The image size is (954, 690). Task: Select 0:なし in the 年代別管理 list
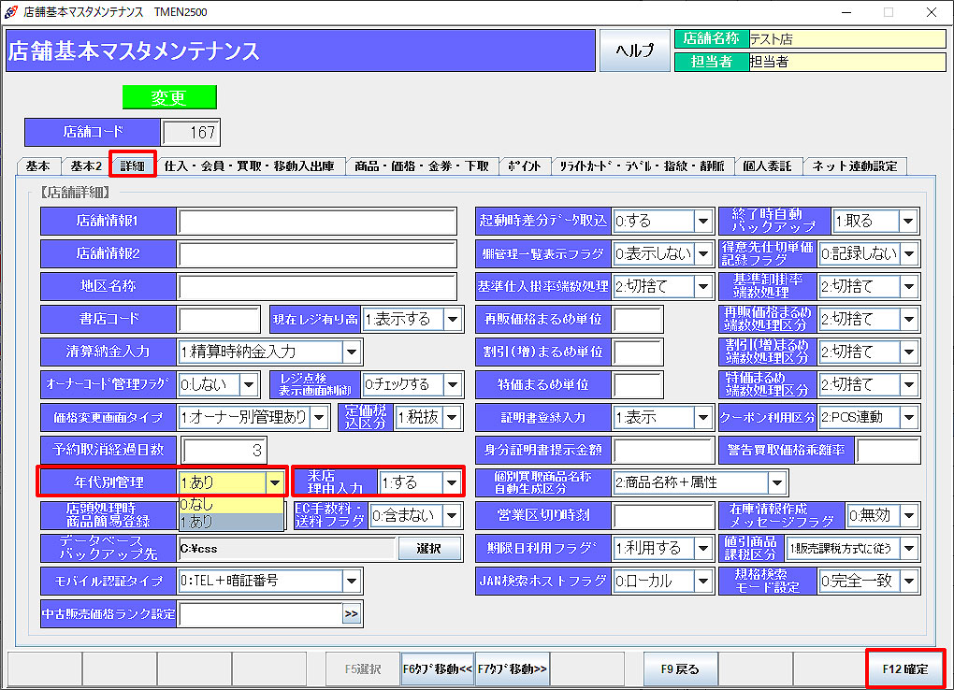pyautogui.click(x=230, y=505)
